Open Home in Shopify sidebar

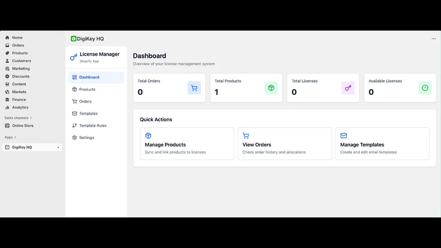pos(17,37)
